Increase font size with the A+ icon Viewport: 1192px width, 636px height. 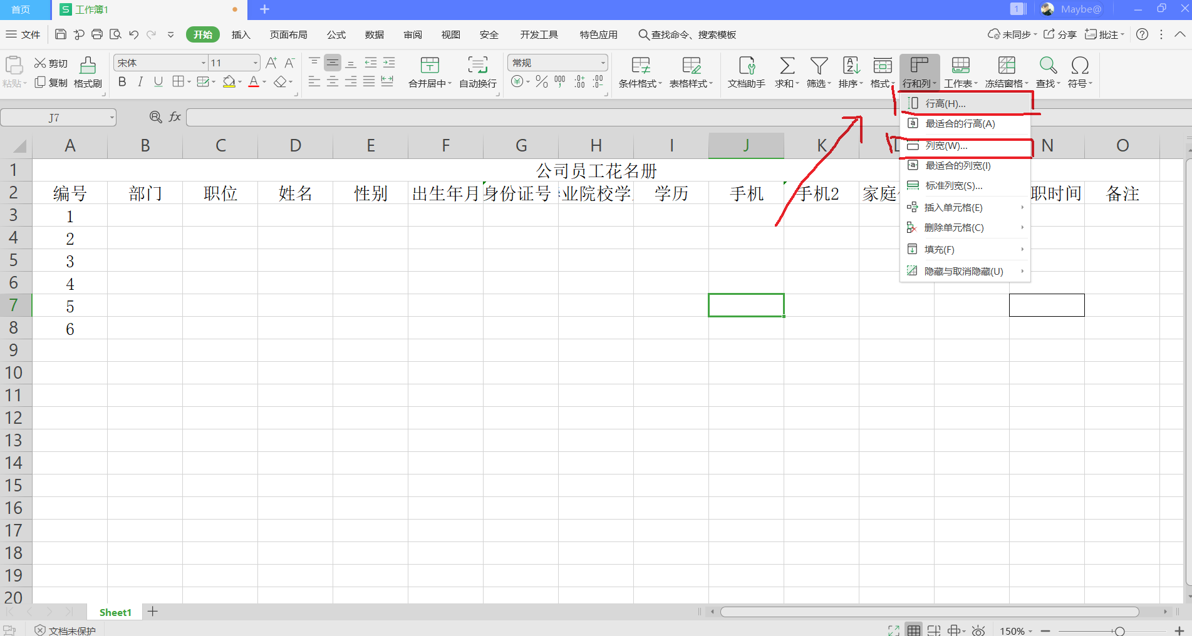(x=271, y=63)
